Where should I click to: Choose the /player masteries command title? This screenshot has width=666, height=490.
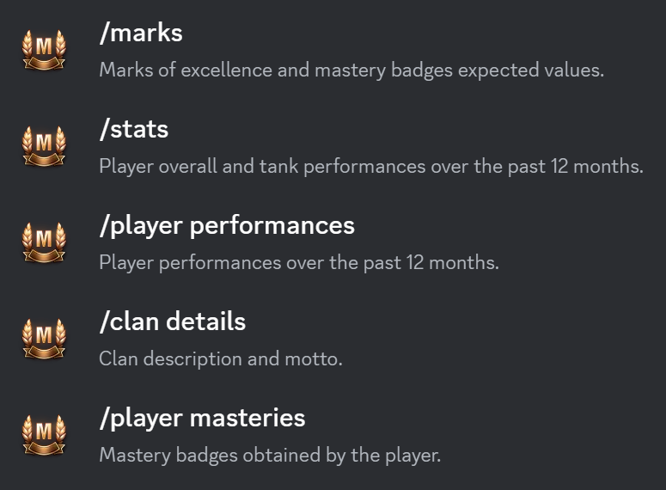202,419
